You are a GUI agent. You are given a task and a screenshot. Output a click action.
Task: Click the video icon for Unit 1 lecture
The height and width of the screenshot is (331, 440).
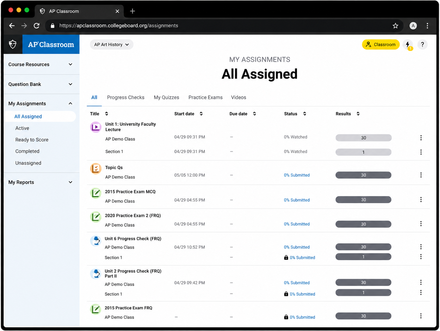coord(96,127)
